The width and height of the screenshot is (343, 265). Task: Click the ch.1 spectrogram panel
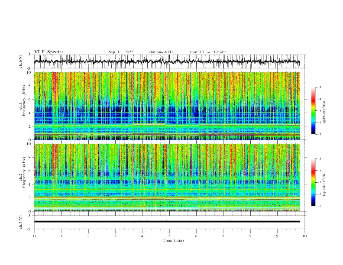[x=167, y=106]
